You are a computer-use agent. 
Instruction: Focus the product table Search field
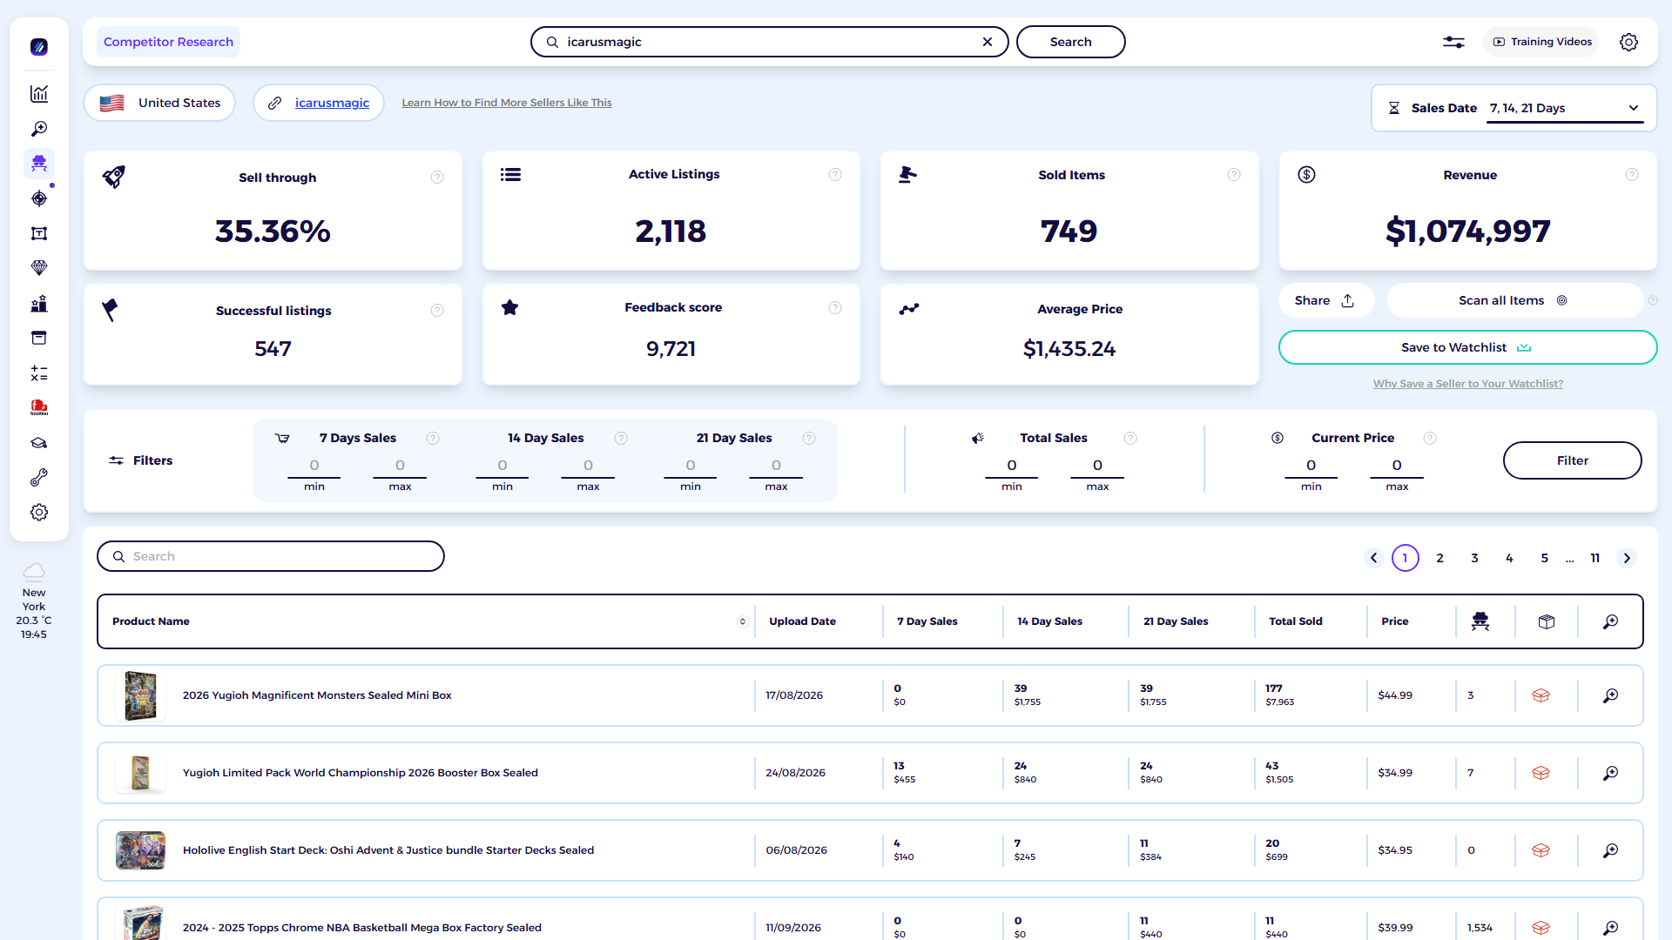(x=271, y=556)
